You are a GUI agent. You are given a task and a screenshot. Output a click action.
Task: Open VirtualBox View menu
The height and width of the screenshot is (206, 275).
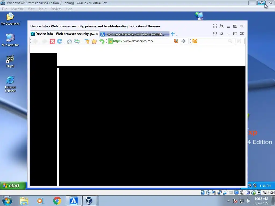[31, 9]
